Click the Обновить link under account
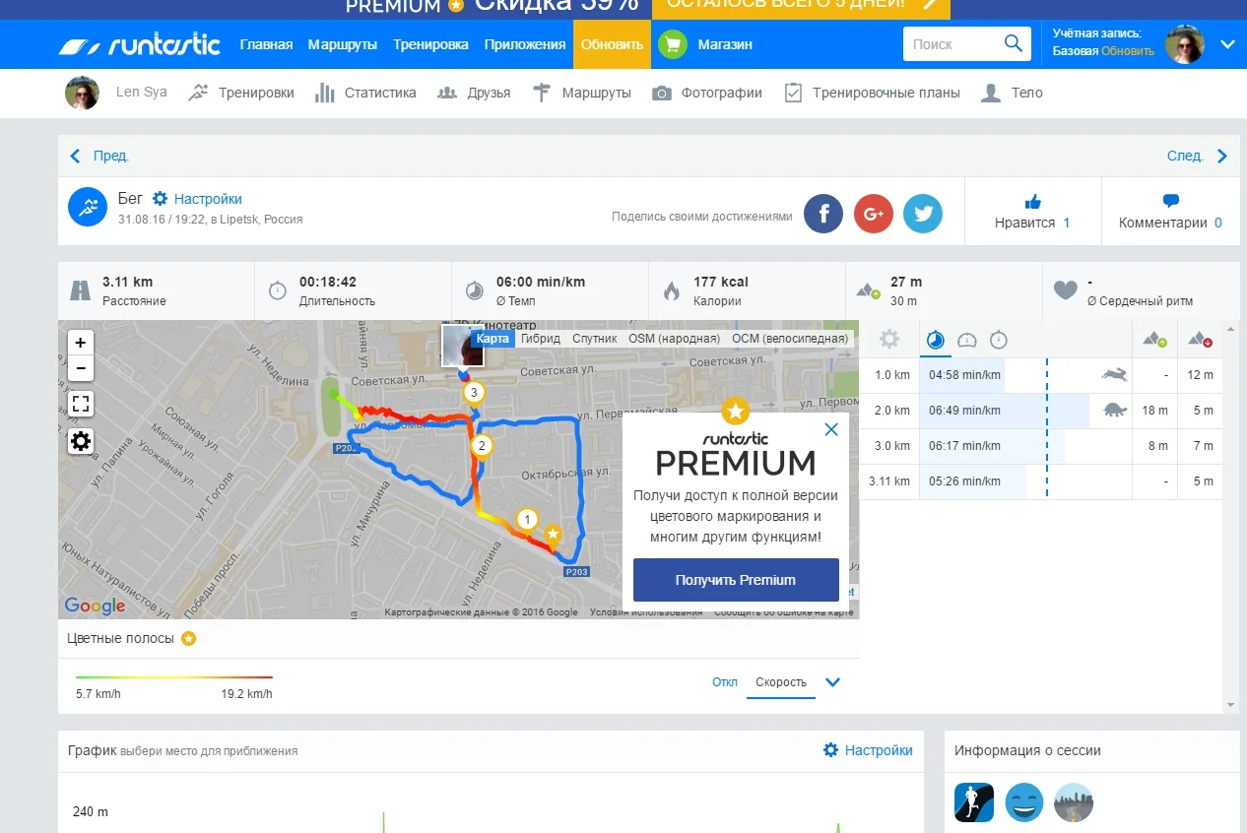Image resolution: width=1247 pixels, height=833 pixels. tap(1128, 51)
